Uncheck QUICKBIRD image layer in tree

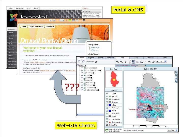tap(85, 71)
